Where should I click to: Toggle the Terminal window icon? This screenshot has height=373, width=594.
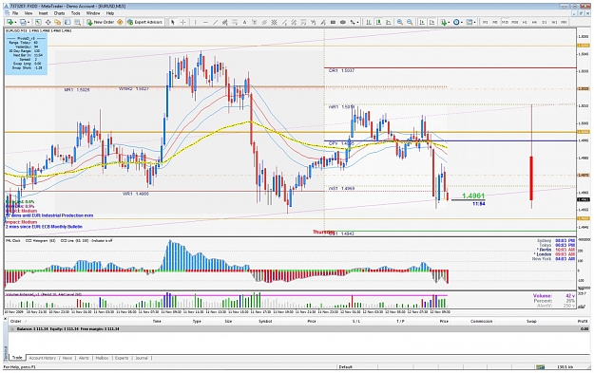coord(67,22)
